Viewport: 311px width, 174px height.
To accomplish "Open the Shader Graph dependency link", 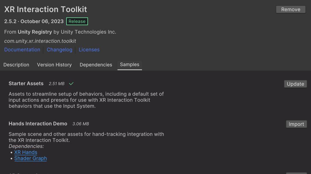I will [30, 158].
